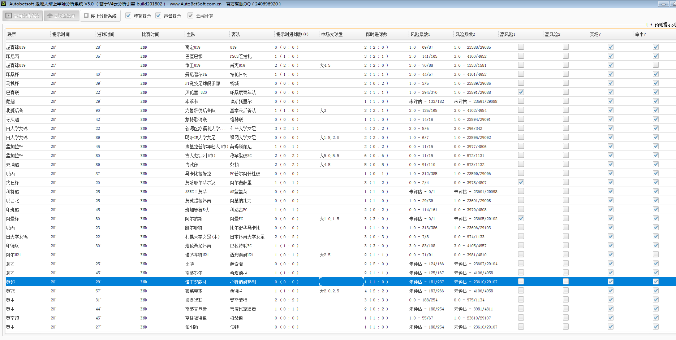Select the 主队 column header
676x340 pixels.
pos(191,35)
